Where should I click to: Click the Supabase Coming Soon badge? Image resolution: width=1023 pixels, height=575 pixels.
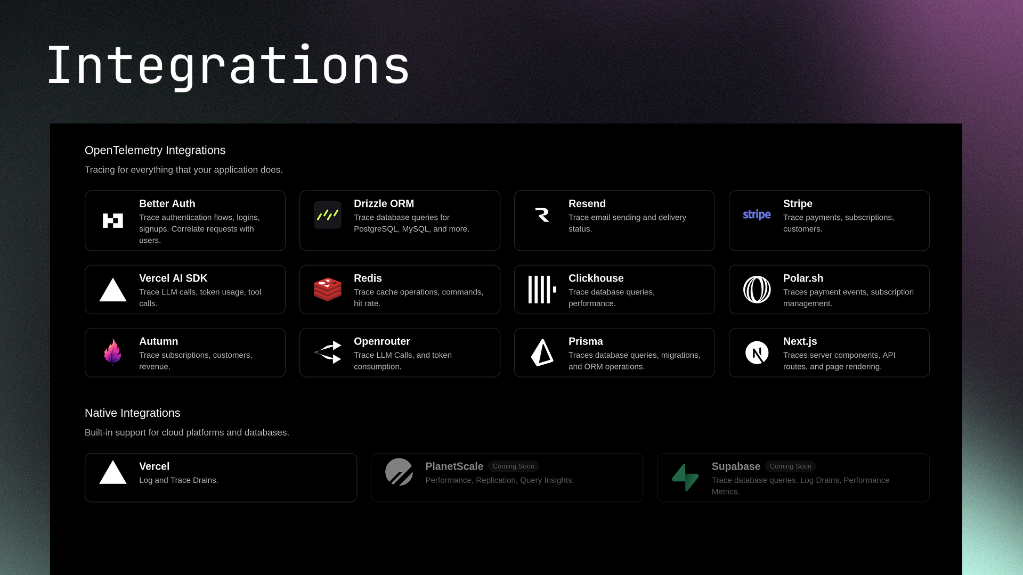click(791, 466)
